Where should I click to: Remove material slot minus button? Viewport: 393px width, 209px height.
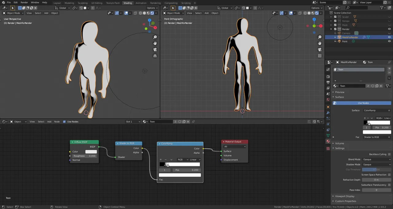(x=389, y=73)
